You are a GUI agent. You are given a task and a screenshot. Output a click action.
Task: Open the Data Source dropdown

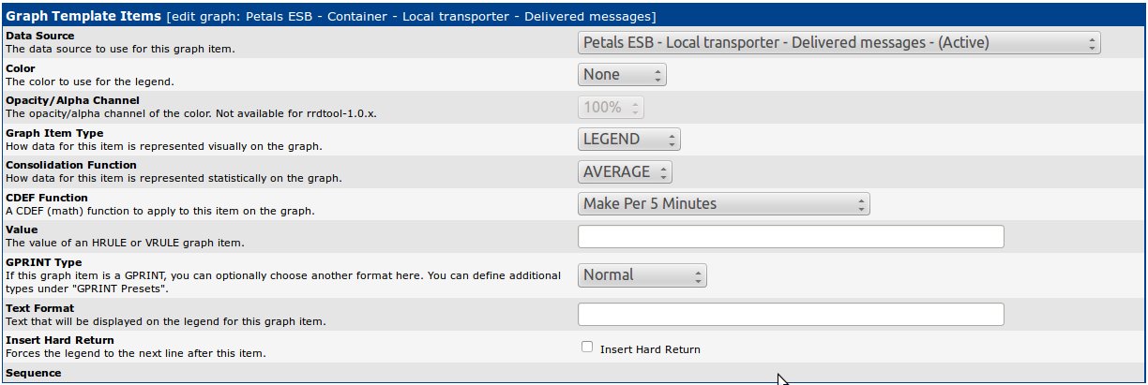coord(838,43)
